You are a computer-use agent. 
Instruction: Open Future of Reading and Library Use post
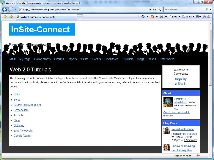click(183, 148)
